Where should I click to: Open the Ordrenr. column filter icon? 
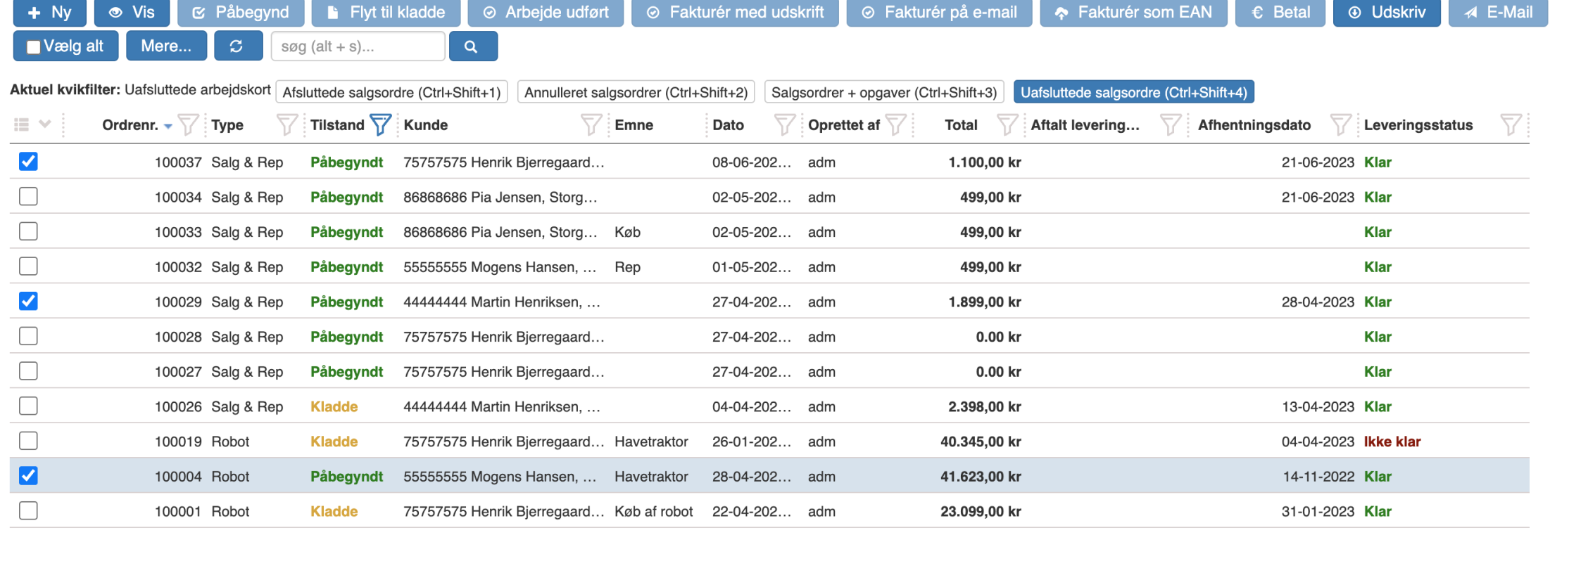(x=188, y=125)
